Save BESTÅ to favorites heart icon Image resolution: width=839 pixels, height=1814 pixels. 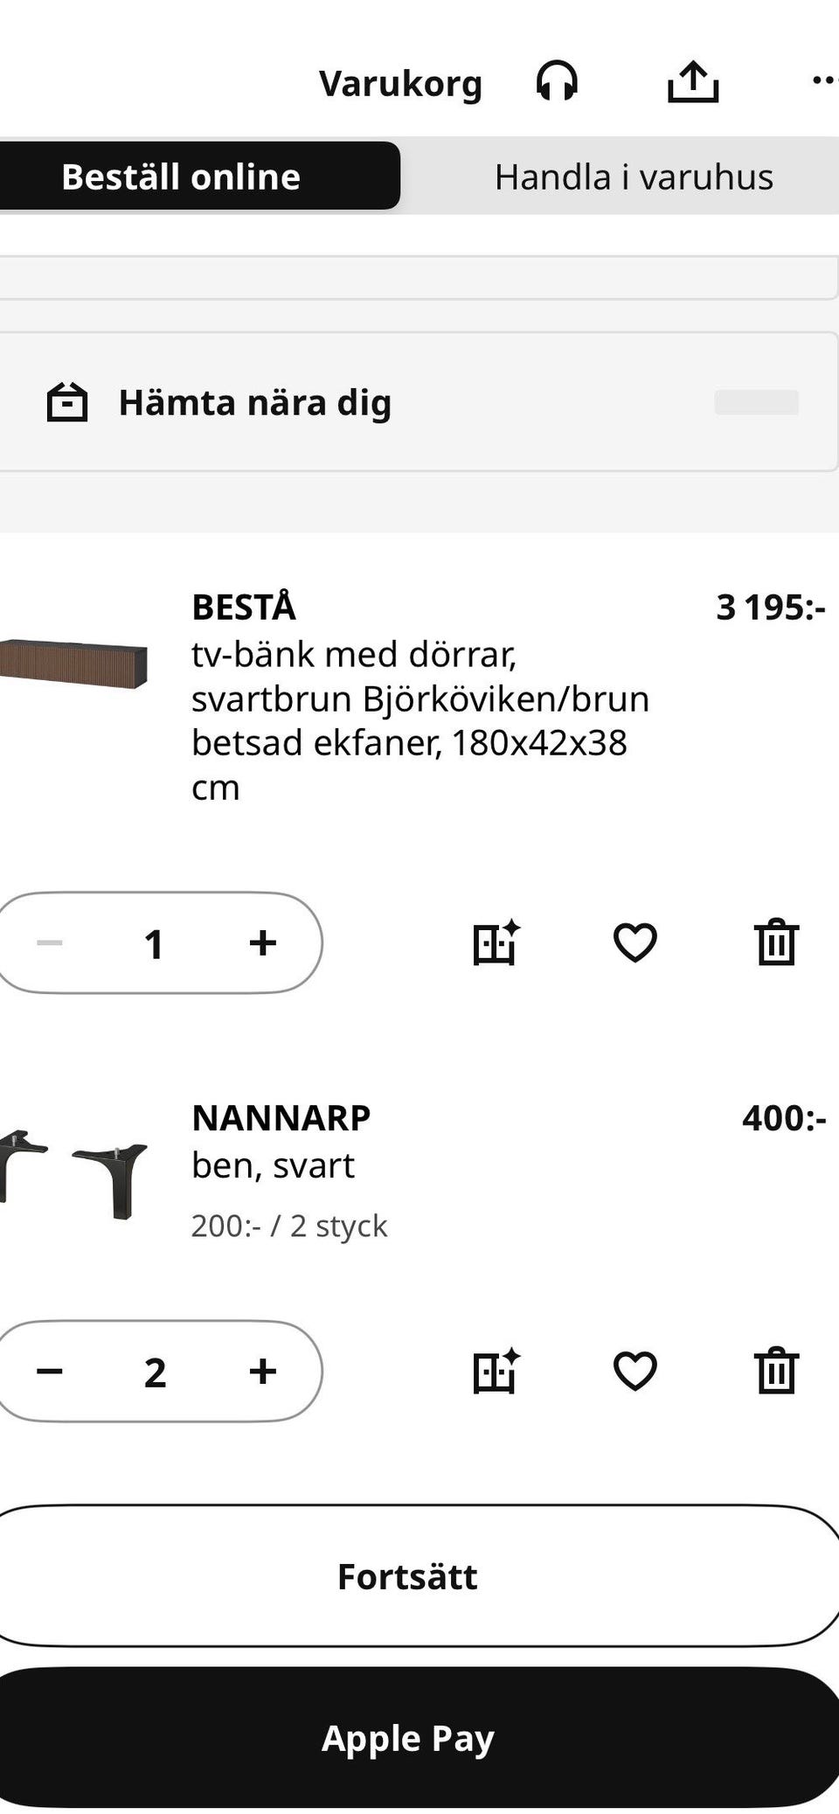pos(635,942)
